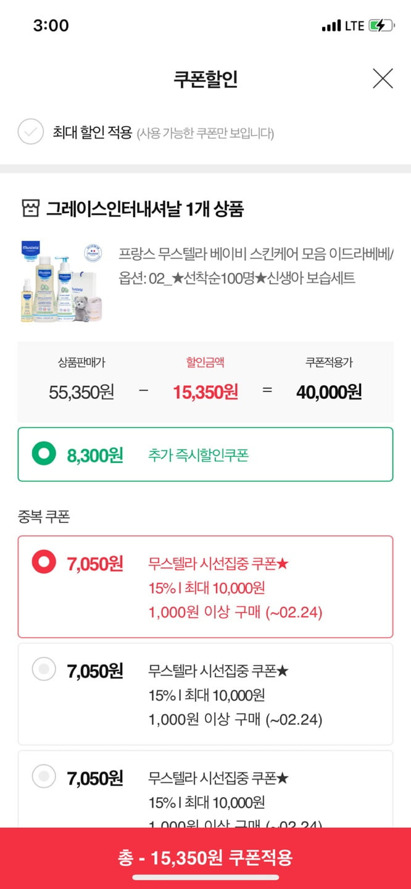
Task: Choose the third 7,050원 무스텔라 coupon radio
Action: point(44,777)
